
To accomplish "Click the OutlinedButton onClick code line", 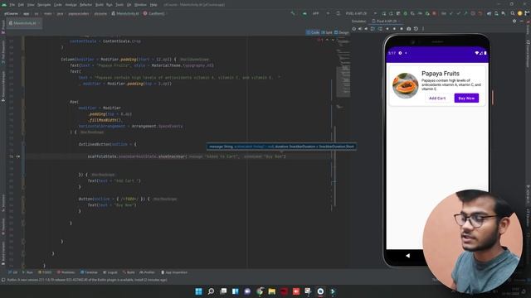I will [x=108, y=144].
